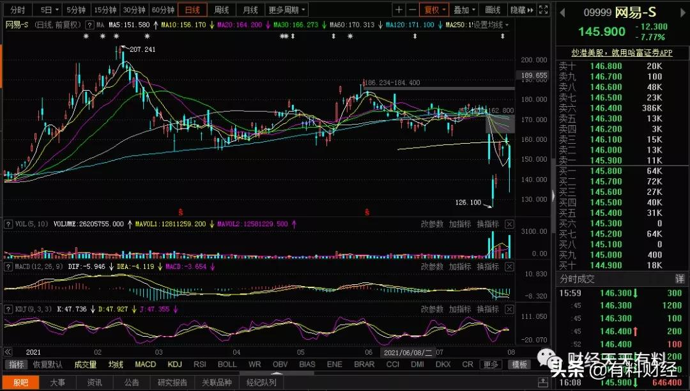Collapse the right quote panel handle
This screenshot has height=391, width=690.
553,195
